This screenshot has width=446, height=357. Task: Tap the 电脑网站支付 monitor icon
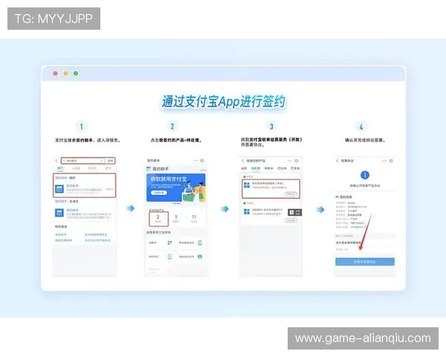tap(200, 257)
